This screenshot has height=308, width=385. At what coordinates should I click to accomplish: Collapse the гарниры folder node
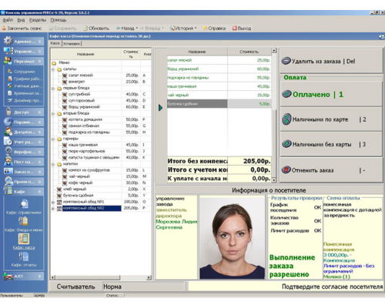pos(53,139)
